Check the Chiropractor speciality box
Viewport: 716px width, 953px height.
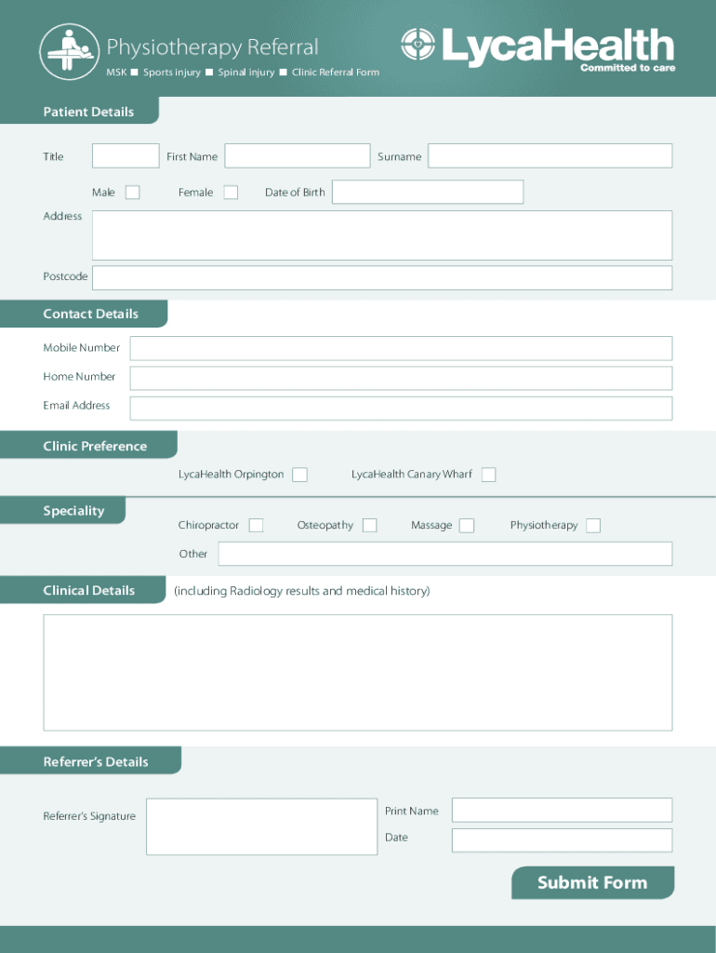coord(256,526)
